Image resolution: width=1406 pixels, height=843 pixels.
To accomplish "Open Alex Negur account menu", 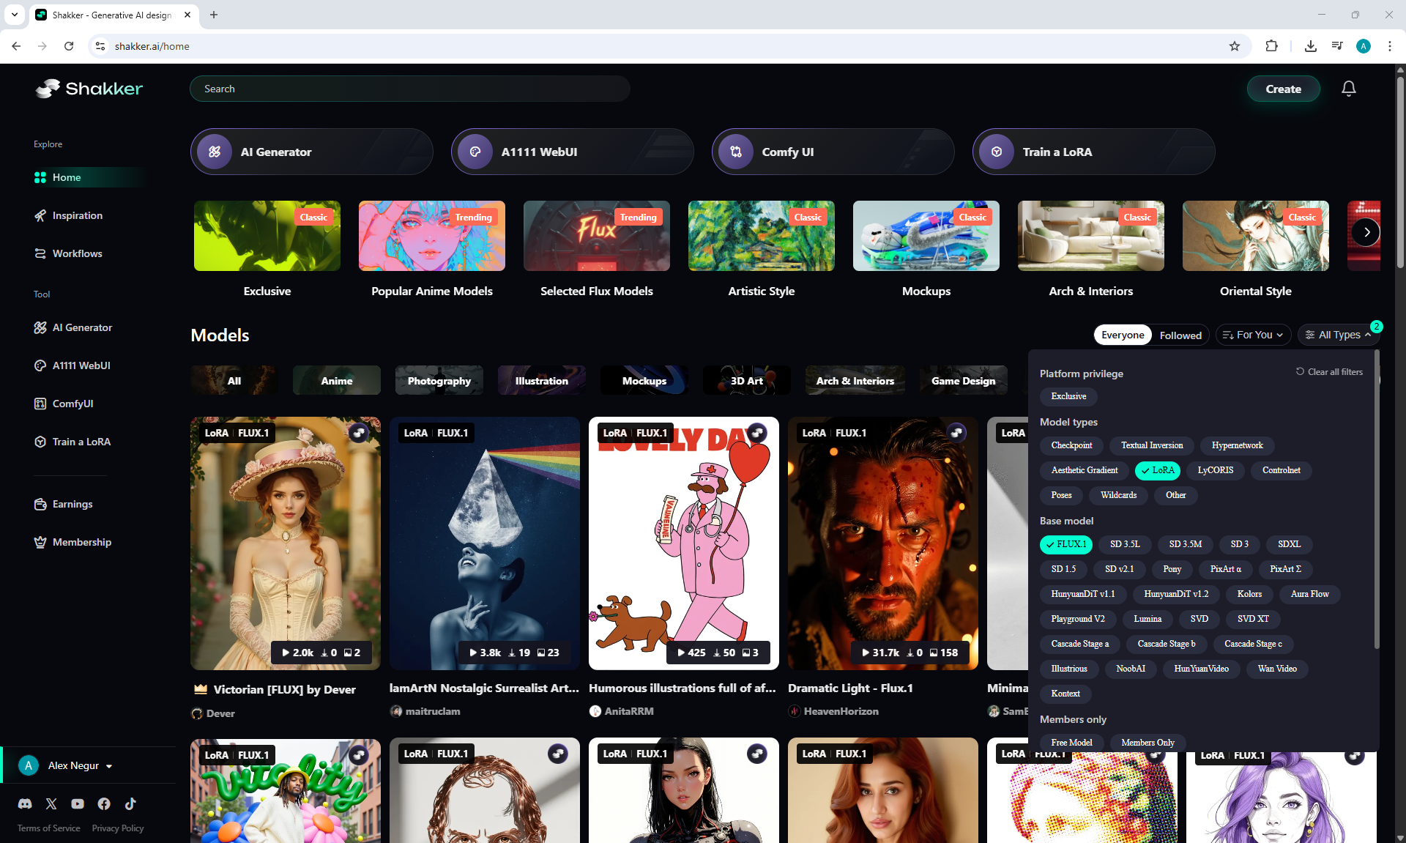I will click(x=73, y=765).
